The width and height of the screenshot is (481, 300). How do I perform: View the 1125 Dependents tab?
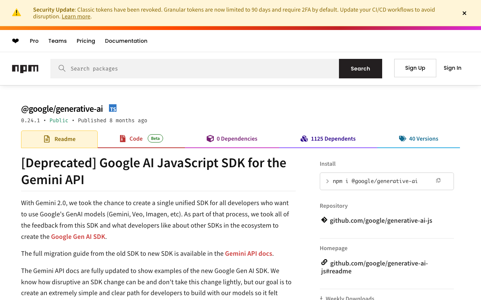point(328,139)
